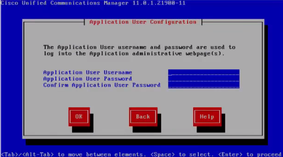Image resolution: width=283 pixels, height=157 pixels.
Task: Click the 'Confirm Application User Password' label
Action: (x=102, y=85)
